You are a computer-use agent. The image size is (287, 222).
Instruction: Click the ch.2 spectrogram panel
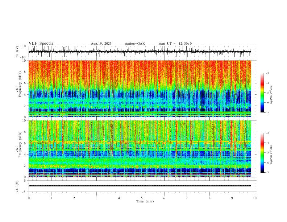point(140,149)
